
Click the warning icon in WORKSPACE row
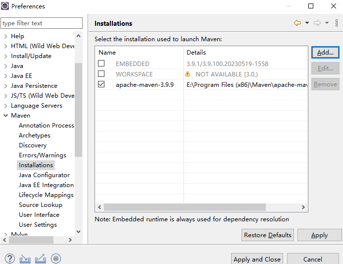[188, 74]
